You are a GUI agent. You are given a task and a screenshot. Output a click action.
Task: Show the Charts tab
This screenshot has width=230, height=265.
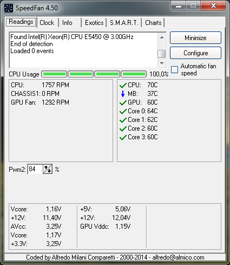153,23
